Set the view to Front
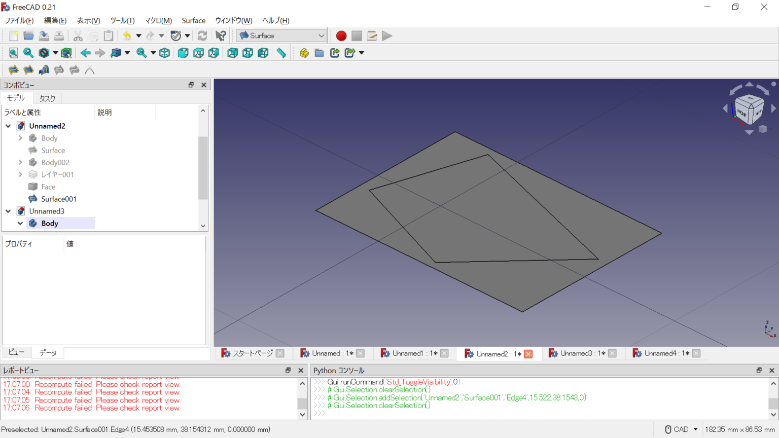Image resolution: width=779 pixels, height=438 pixels. click(x=183, y=53)
